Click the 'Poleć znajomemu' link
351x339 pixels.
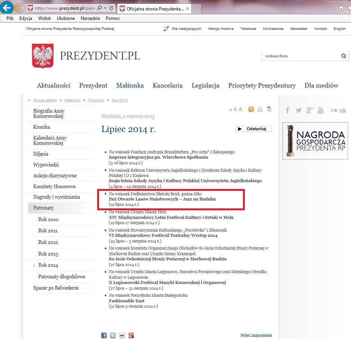(256, 335)
